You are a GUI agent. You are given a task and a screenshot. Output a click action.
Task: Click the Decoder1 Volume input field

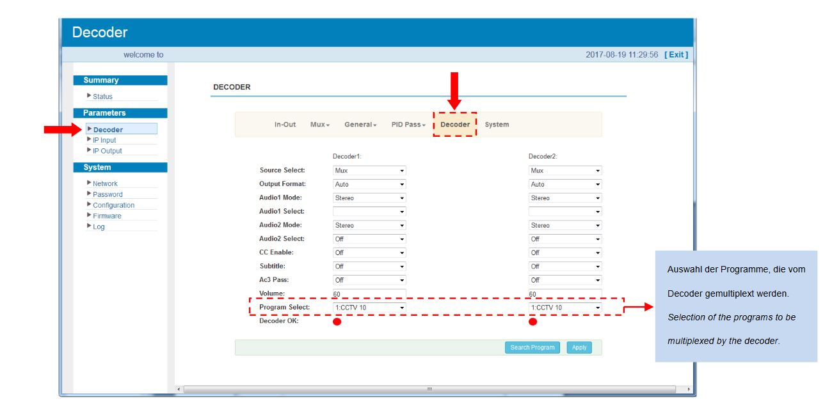click(x=369, y=294)
